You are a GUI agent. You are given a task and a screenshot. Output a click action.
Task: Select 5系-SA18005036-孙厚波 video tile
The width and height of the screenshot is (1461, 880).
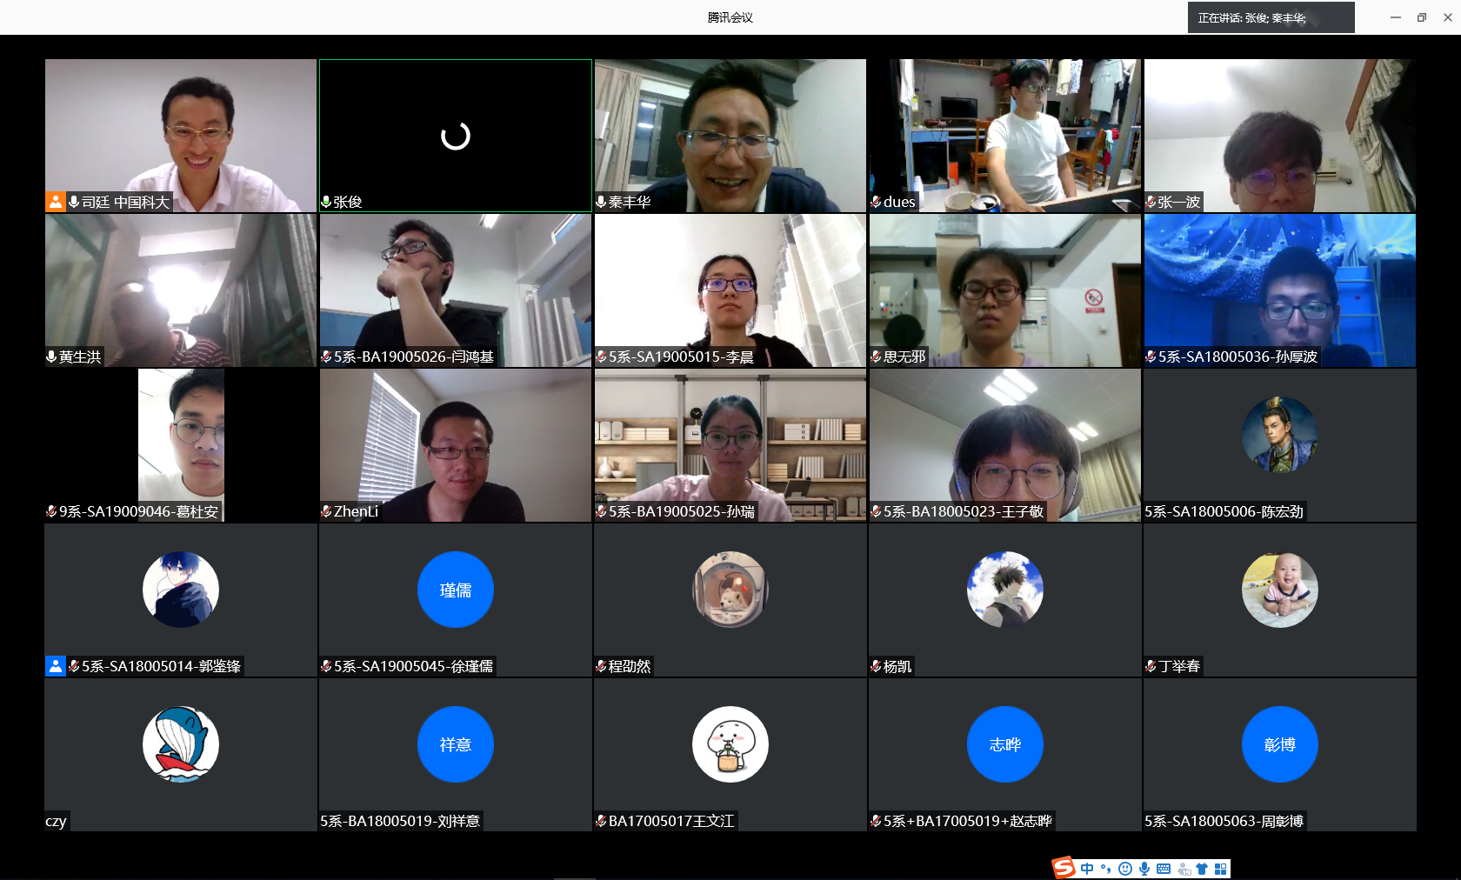[1280, 290]
